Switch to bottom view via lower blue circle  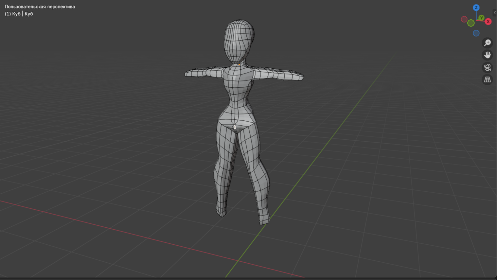tap(476, 33)
